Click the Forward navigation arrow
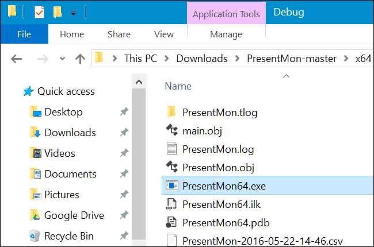The width and height of the screenshot is (374, 247). point(43,59)
